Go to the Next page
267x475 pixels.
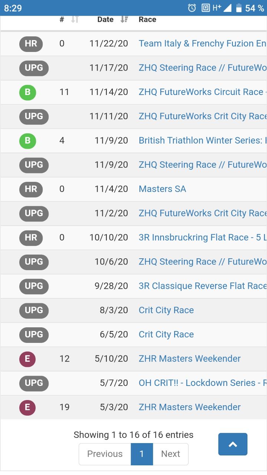click(x=171, y=454)
